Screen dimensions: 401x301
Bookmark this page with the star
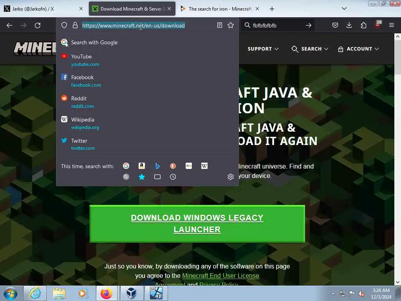(x=231, y=25)
